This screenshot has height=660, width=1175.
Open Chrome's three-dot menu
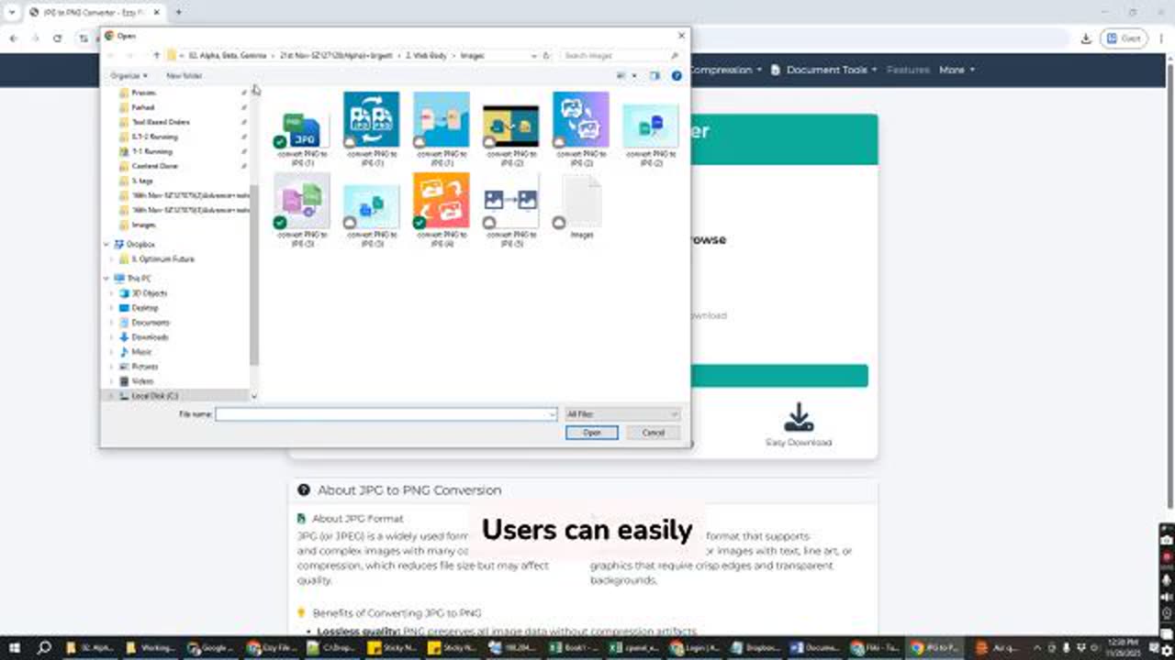pos(1161,38)
